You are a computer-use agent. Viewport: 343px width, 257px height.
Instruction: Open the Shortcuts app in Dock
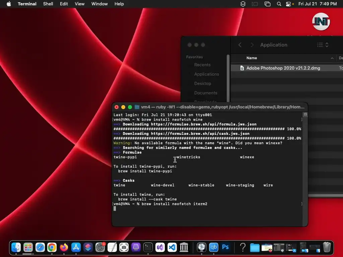click(x=88, y=247)
